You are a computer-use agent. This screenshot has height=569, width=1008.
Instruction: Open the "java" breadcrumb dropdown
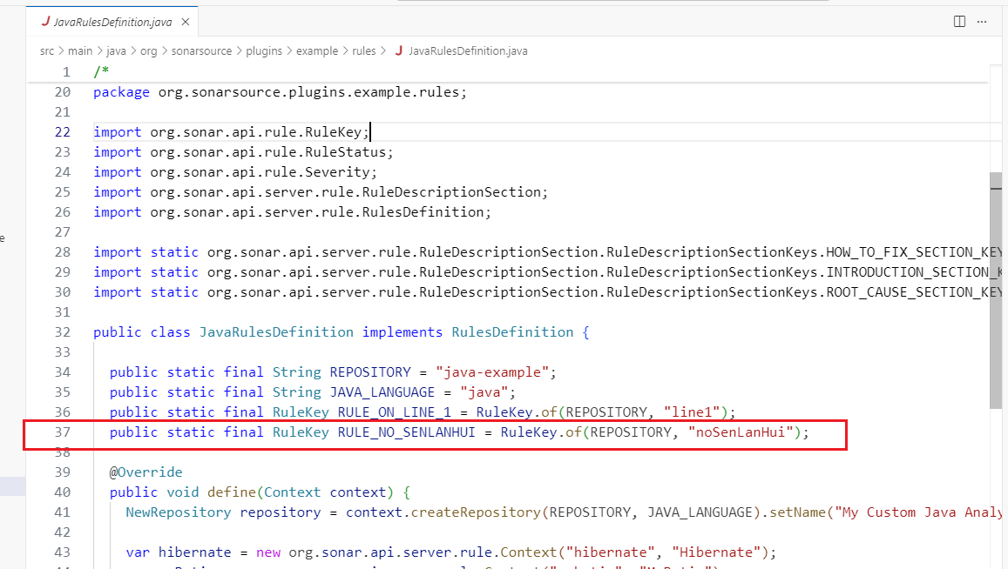[x=116, y=50]
